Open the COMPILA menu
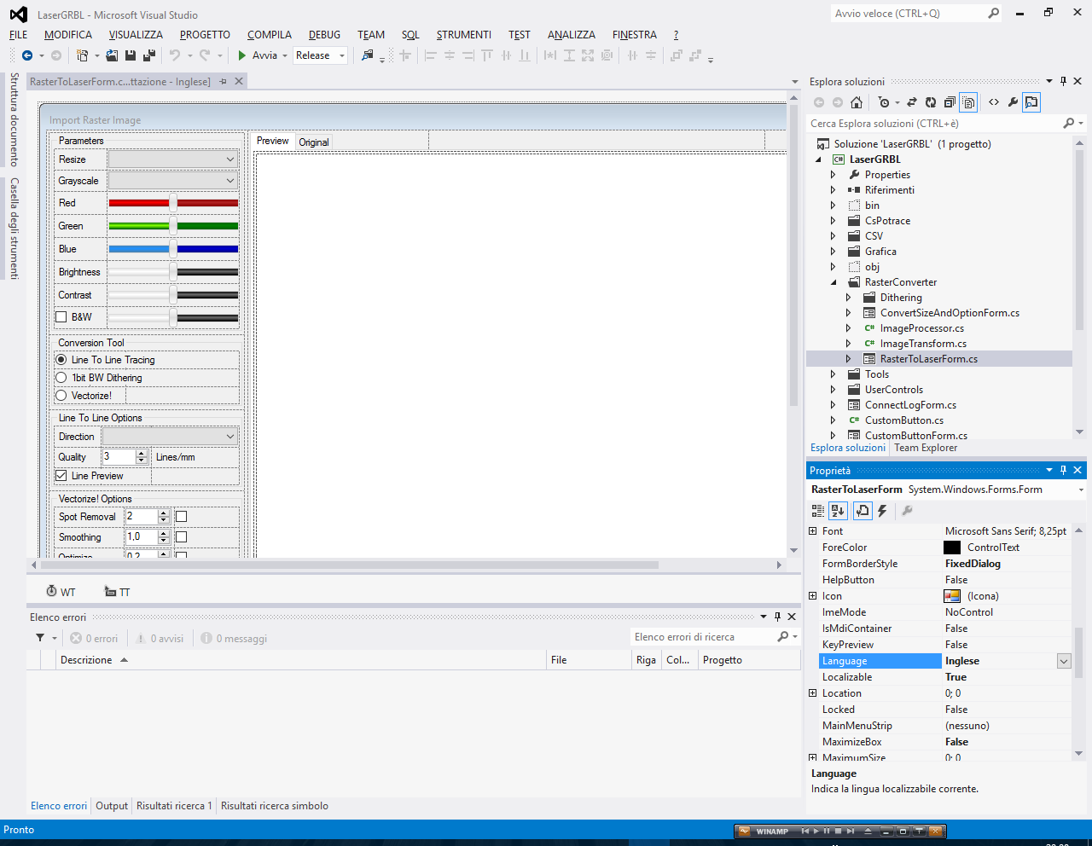Viewport: 1092px width, 846px height. (270, 35)
